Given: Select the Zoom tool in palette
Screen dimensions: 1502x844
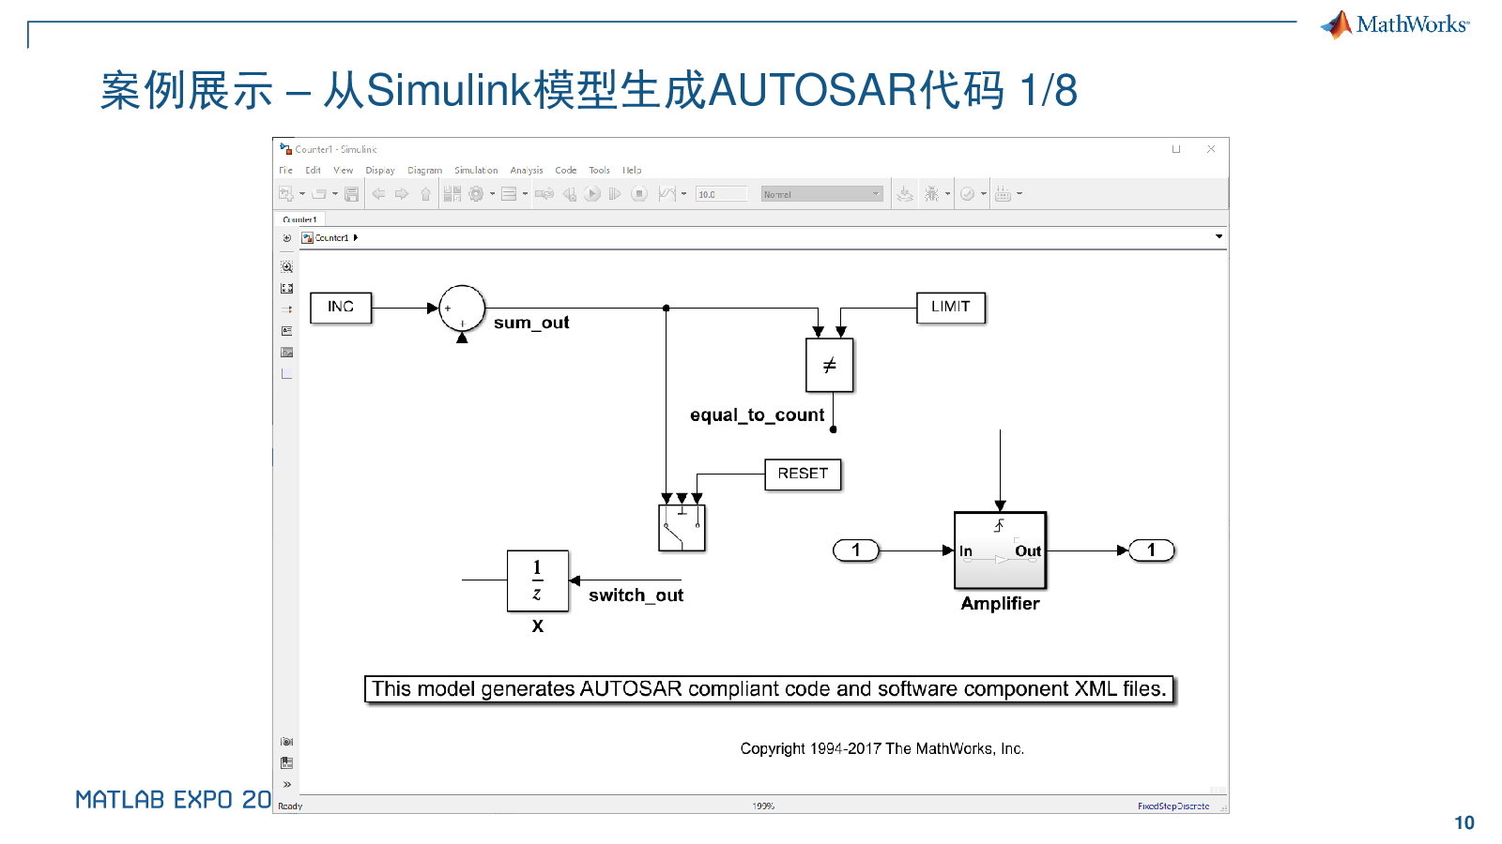Looking at the screenshot, I should [x=286, y=267].
